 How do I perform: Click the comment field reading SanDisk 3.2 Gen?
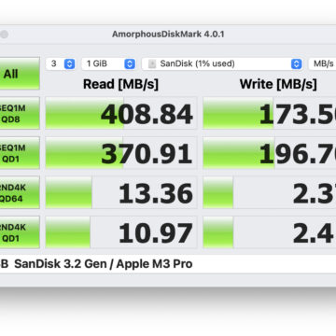pyautogui.click(x=168, y=264)
